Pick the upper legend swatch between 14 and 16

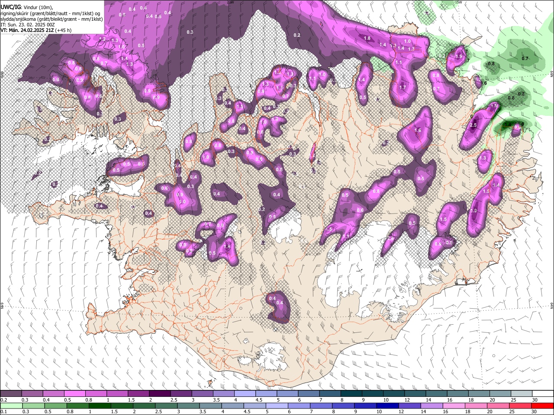coord(436,394)
